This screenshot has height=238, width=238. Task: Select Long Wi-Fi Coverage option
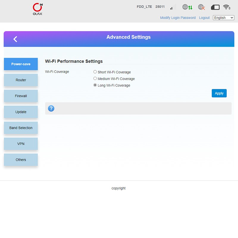[x=95, y=85]
